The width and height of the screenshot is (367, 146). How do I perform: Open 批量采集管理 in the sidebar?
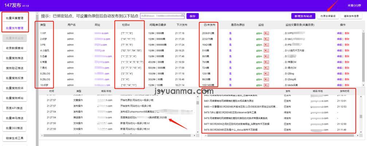coord(15,18)
